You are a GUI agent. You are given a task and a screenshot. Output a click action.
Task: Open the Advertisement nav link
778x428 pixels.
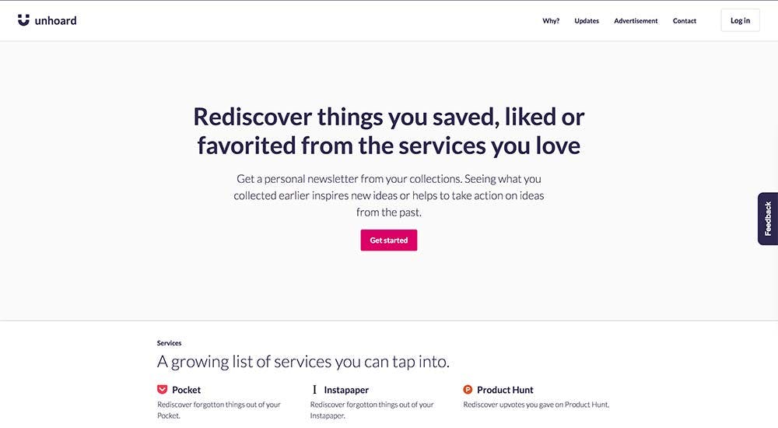coord(636,21)
